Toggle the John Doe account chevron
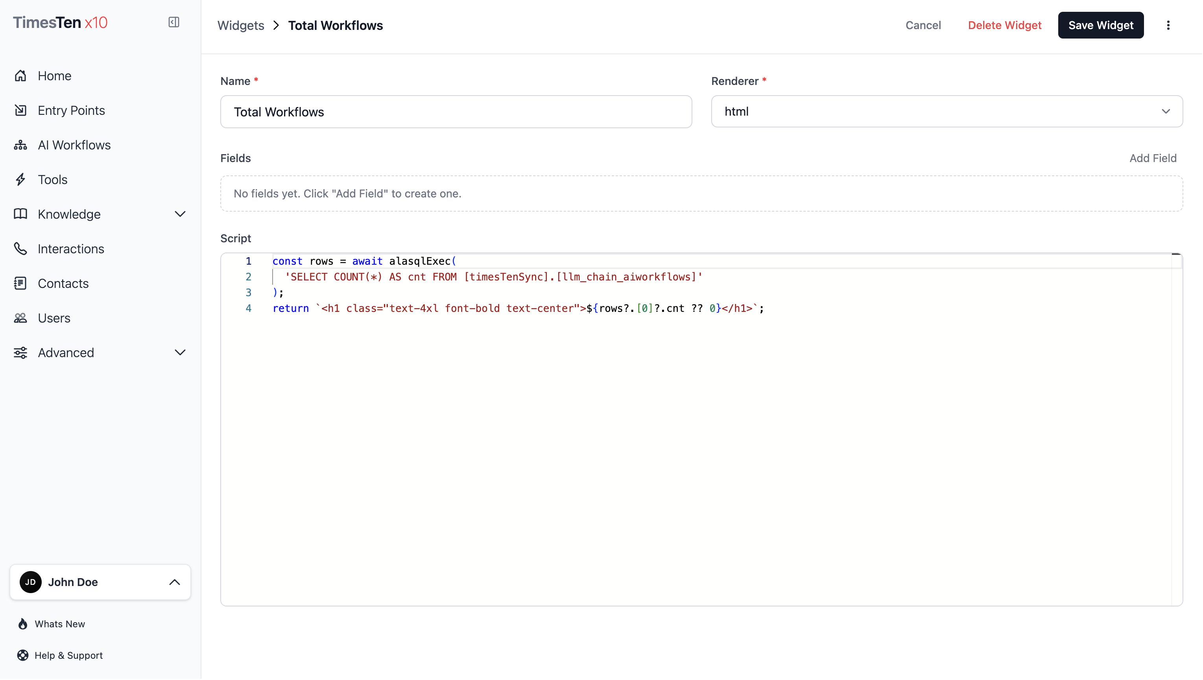 (174, 582)
